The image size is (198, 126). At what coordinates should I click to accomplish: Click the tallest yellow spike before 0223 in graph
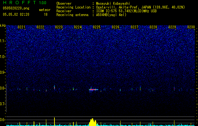tap(54, 122)
